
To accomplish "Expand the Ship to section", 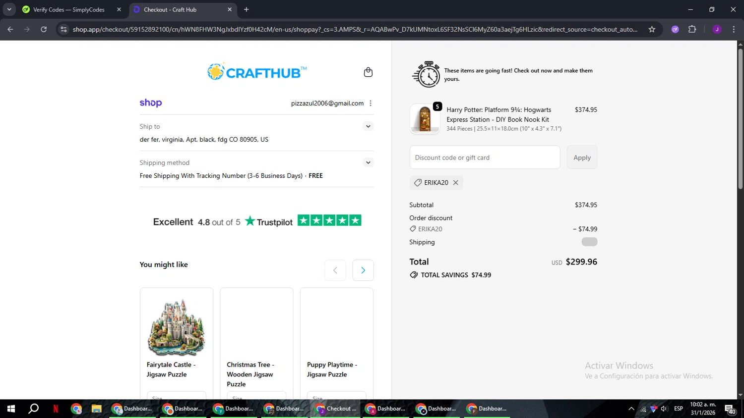I will pyautogui.click(x=368, y=126).
